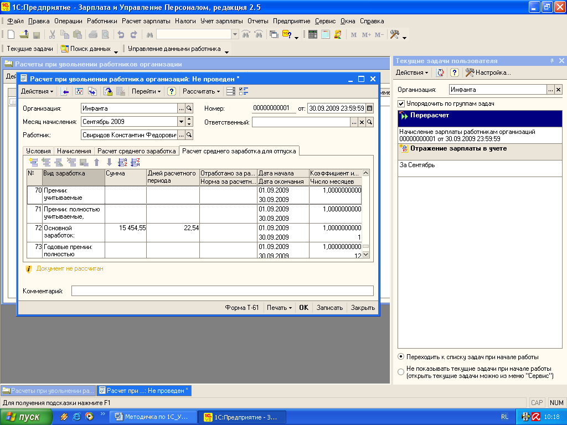567x425 pixels.
Task: Switch to the Начисления tab
Action: pos(74,151)
